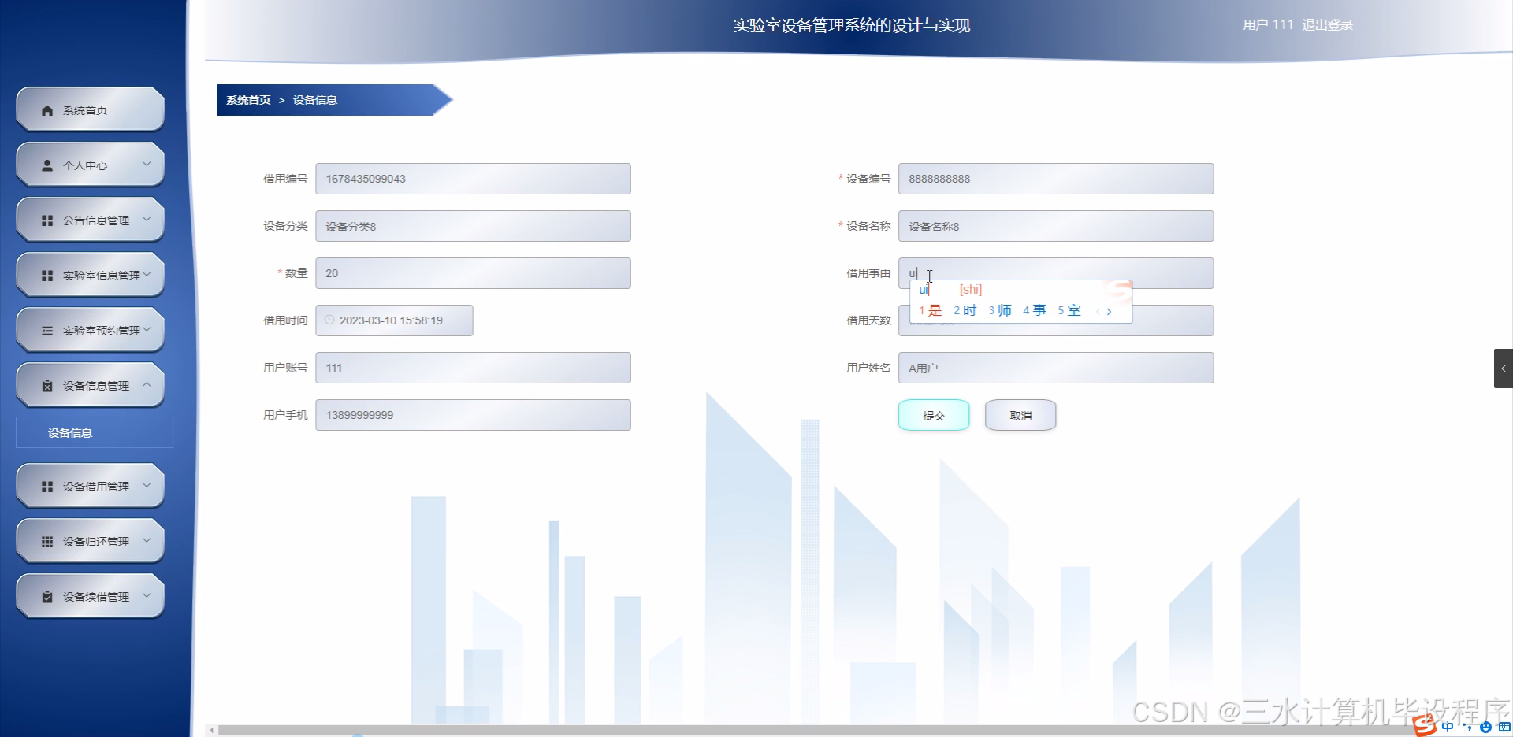This screenshot has width=1513, height=737.
Task: Click the 提交 submit button
Action: point(933,415)
